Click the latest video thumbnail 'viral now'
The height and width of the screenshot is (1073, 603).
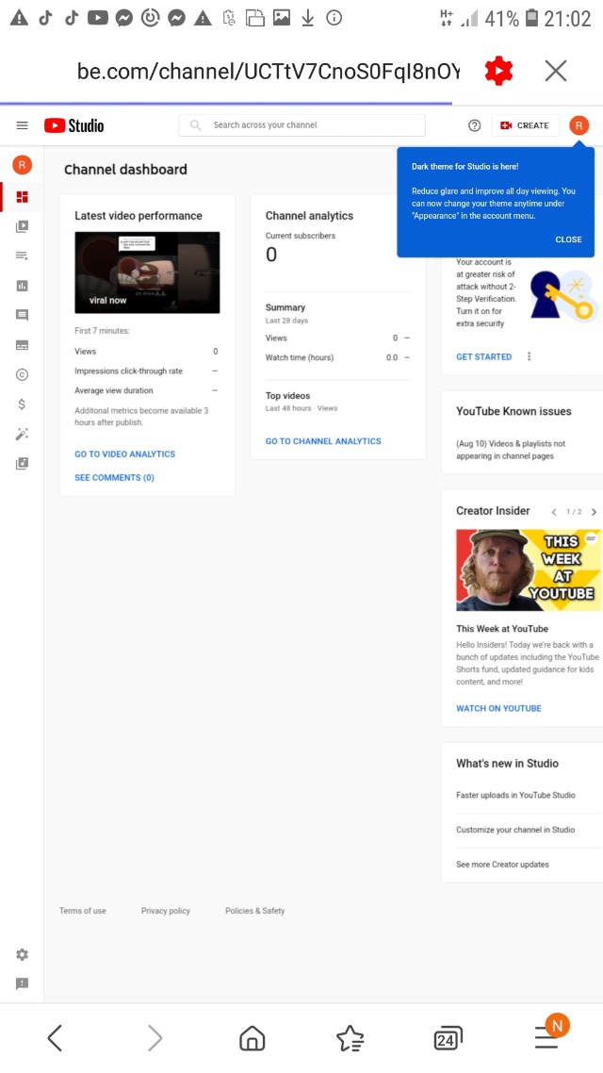coord(147,272)
